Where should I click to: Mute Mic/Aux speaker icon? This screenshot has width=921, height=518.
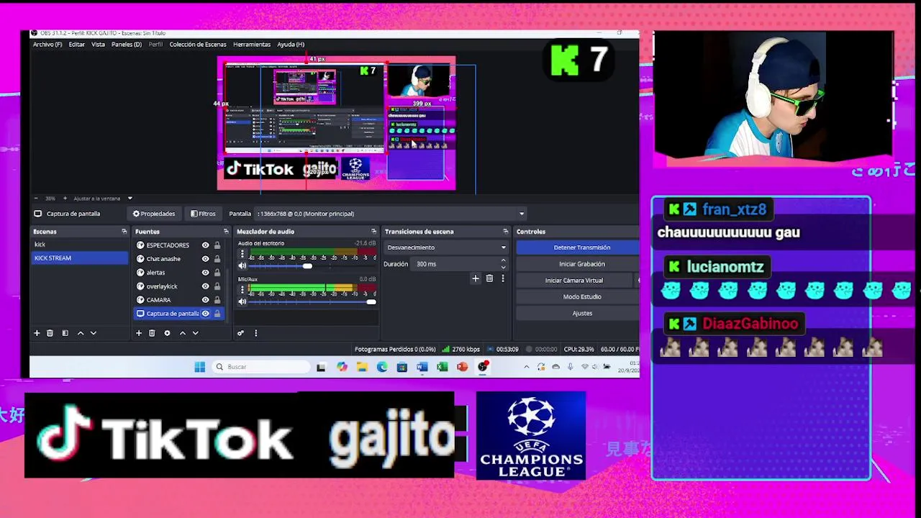pyautogui.click(x=242, y=301)
